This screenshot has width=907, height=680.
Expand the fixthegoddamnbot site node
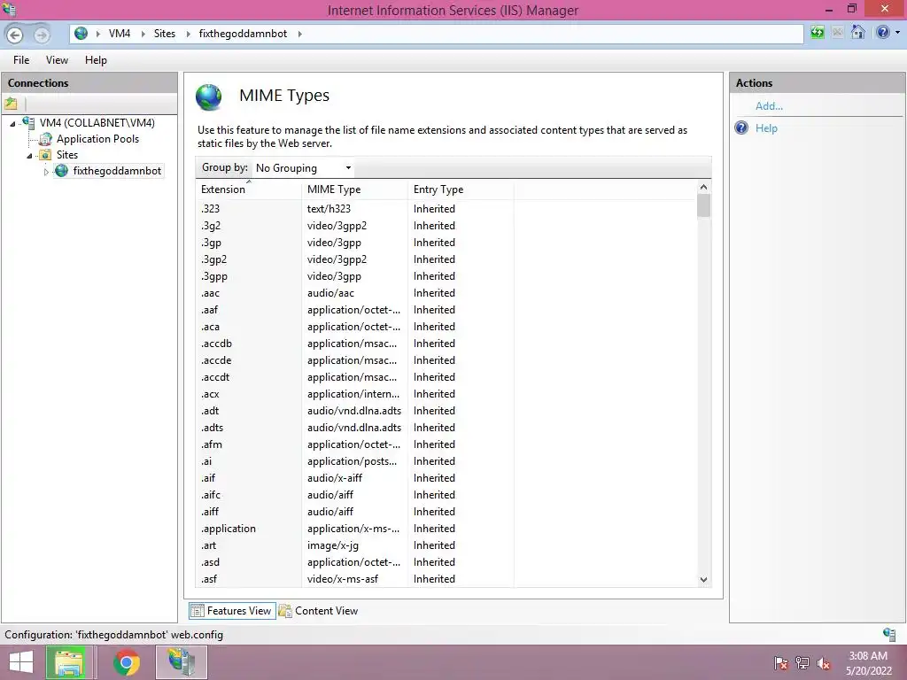tap(46, 172)
